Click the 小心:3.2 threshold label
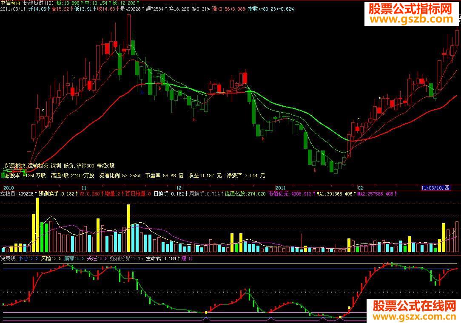The image size is (461, 323). [28, 259]
